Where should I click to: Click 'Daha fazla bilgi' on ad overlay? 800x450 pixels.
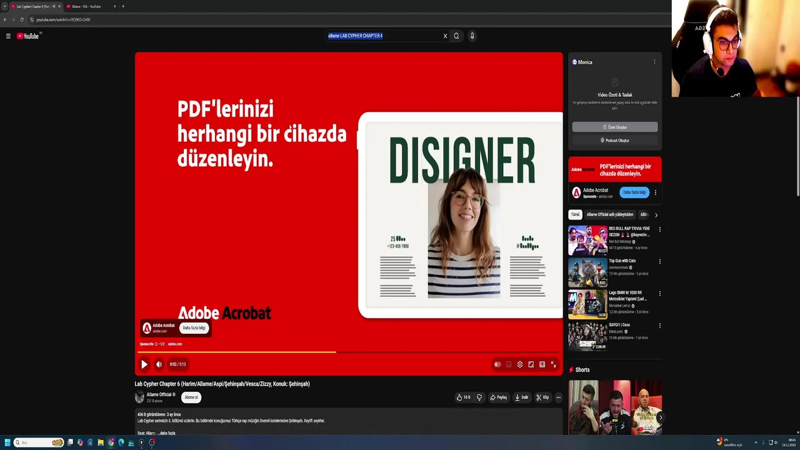pyautogui.click(x=194, y=327)
